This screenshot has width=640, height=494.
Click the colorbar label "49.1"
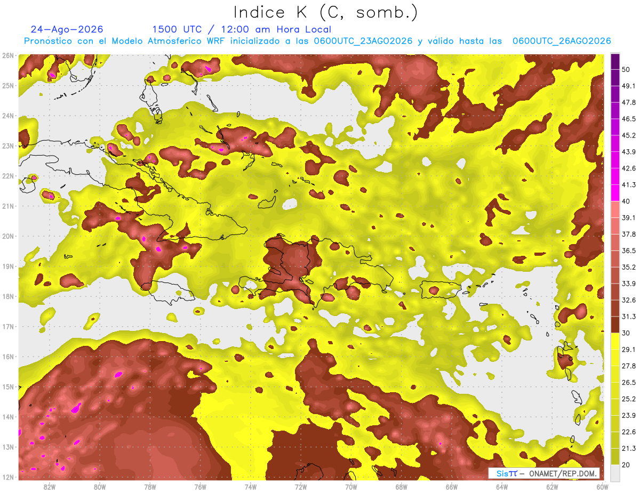tap(629, 86)
